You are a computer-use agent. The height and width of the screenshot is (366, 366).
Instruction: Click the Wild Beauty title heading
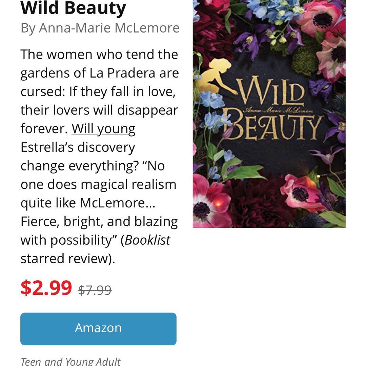[x=73, y=8]
